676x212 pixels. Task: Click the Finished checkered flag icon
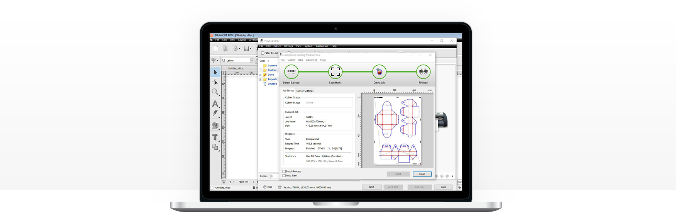pyautogui.click(x=423, y=72)
